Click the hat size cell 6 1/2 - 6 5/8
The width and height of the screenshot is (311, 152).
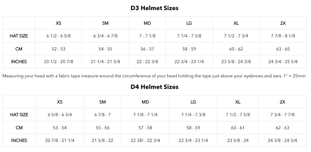tap(59, 36)
